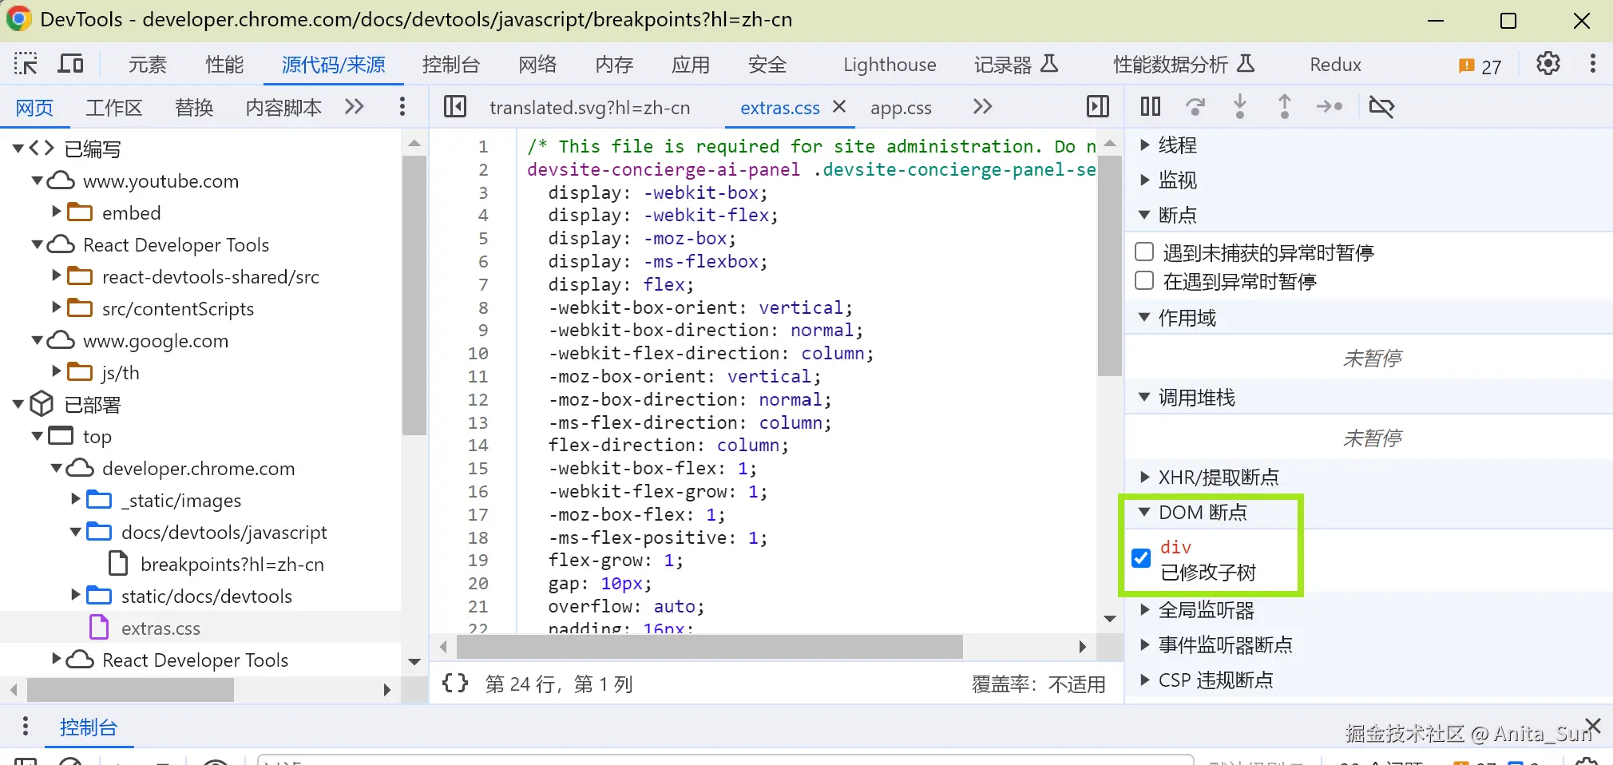Open the Redux panel tab

coord(1335,65)
